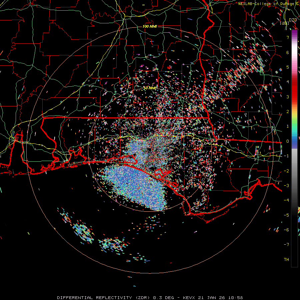This screenshot has height=300, width=300.
Task: Click the -3 value on the ZDR scale
Action: (x=286, y=186)
